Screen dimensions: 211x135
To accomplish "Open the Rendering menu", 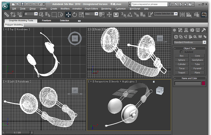I will pos(106,9).
